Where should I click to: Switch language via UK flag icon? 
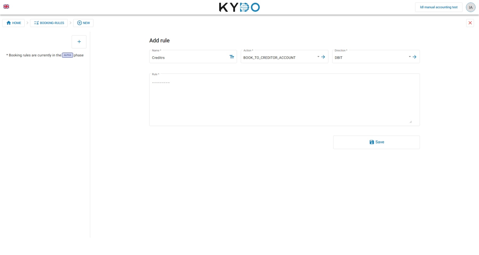coord(6,7)
